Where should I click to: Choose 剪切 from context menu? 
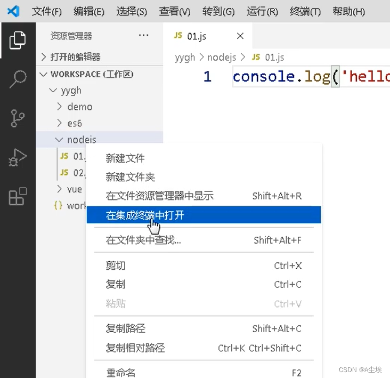pos(204,266)
